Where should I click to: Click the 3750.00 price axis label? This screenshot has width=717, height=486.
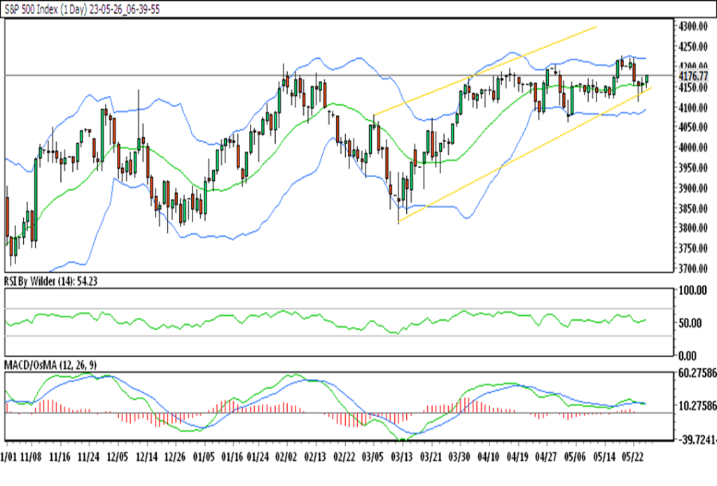pyautogui.click(x=693, y=249)
